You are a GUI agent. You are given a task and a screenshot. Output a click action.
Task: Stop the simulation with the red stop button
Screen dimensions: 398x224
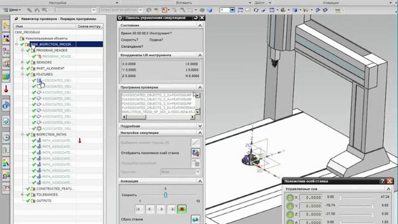click(x=182, y=209)
